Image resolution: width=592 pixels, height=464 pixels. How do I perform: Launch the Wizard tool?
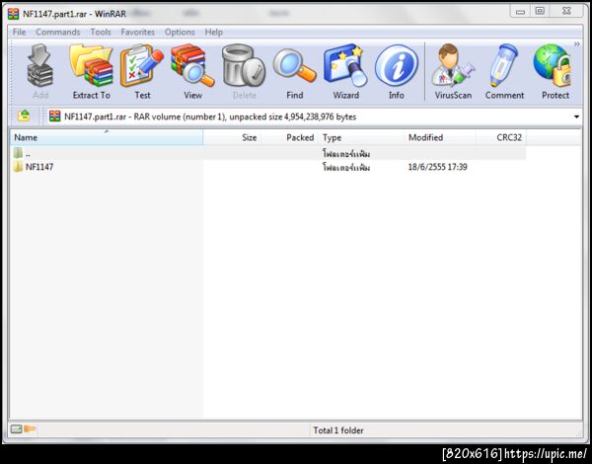click(345, 71)
